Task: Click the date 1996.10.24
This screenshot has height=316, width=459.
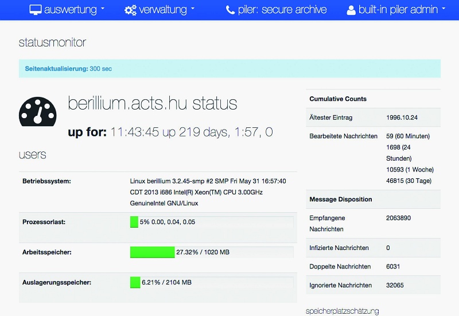Action: [402, 118]
